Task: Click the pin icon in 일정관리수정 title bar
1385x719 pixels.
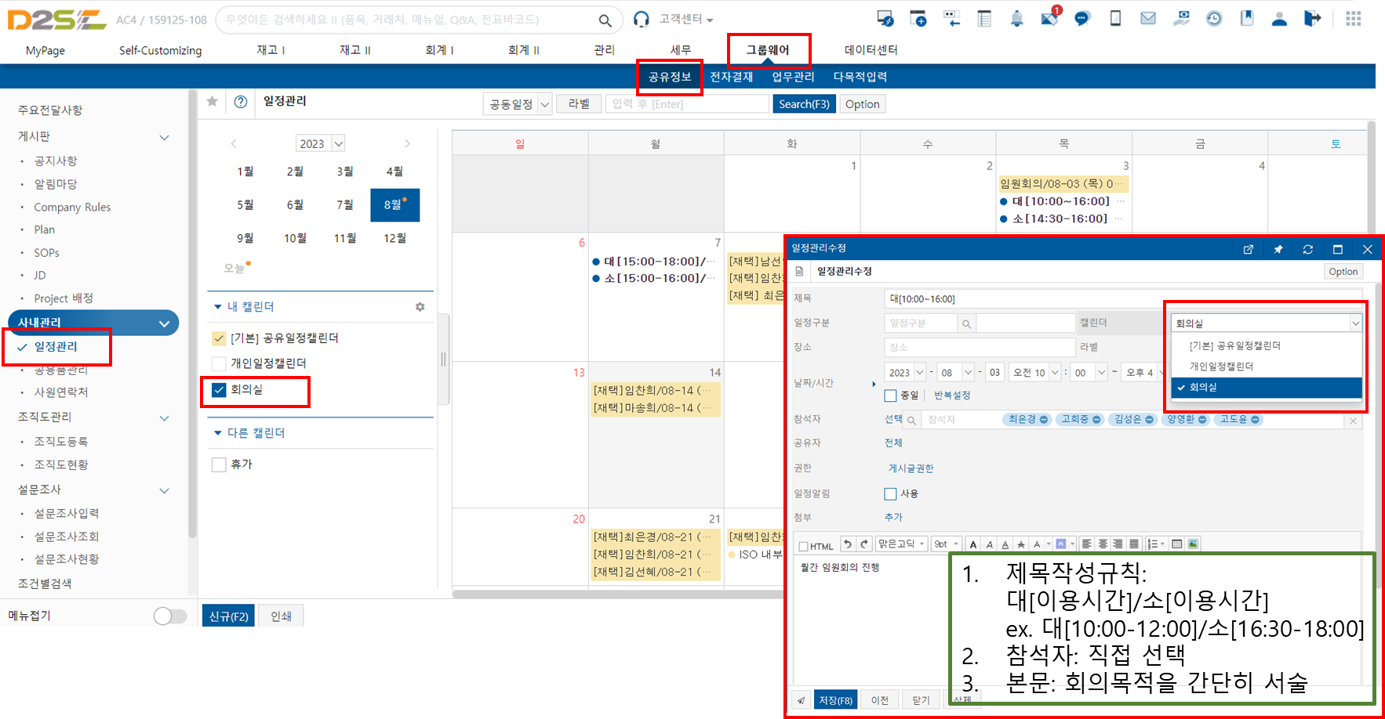Action: point(1278,249)
